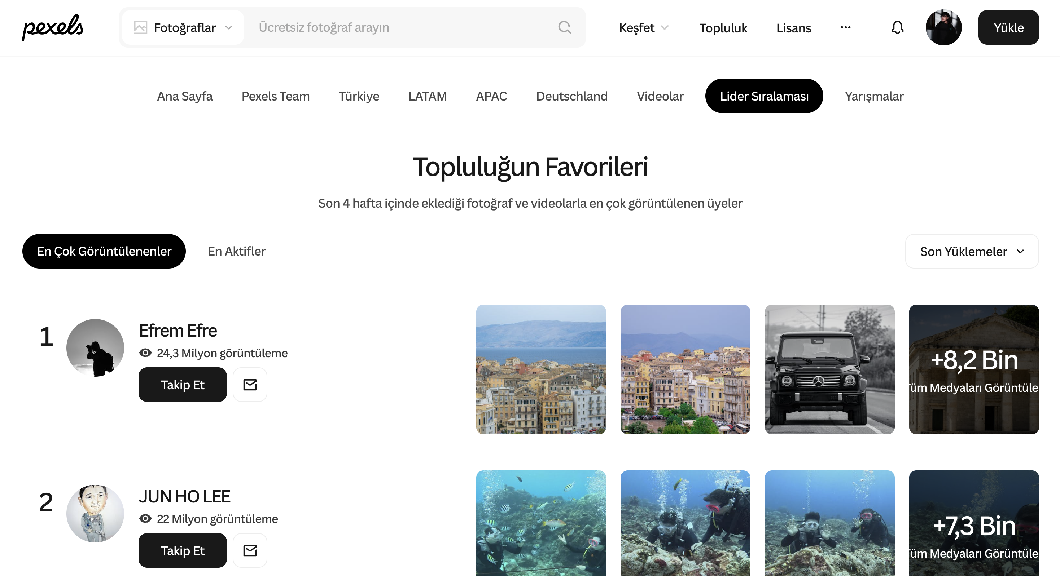Click the search magnifier icon

tap(565, 27)
